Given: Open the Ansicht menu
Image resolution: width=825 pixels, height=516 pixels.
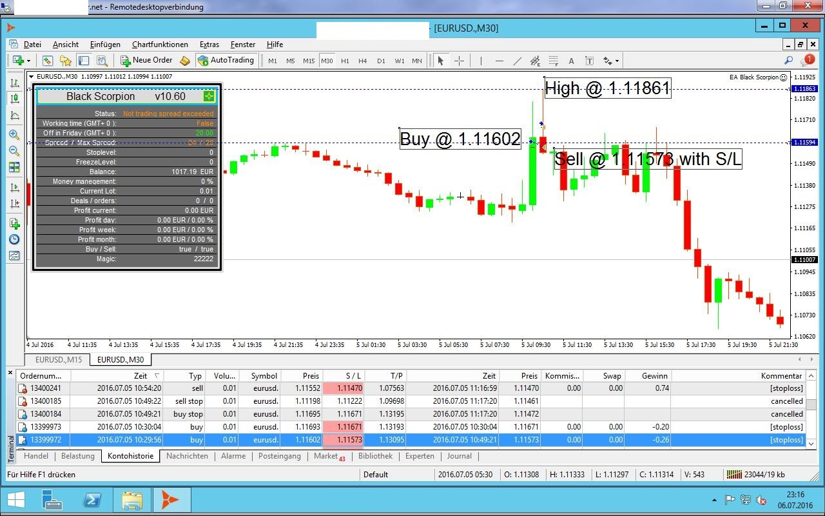Looking at the screenshot, I should pyautogui.click(x=66, y=45).
